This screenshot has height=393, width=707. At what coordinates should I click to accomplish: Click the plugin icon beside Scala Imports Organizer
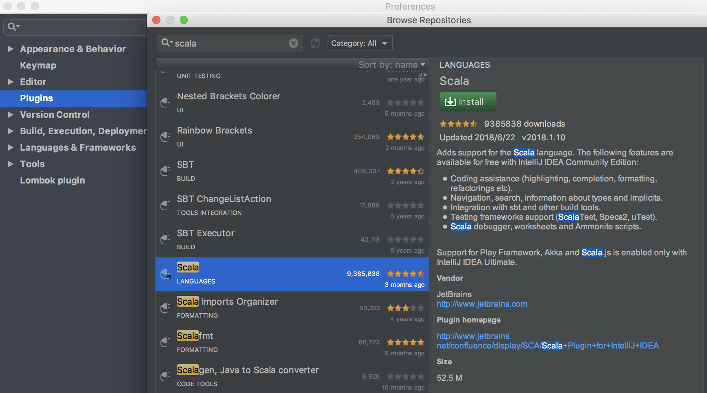point(166,308)
